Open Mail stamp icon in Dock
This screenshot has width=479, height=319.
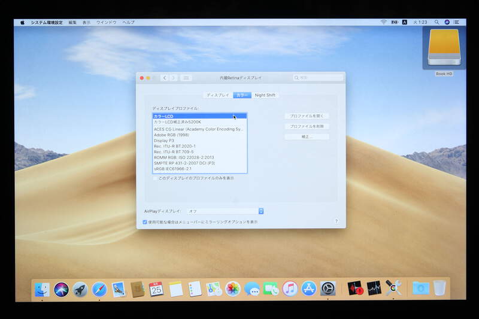pos(119,289)
